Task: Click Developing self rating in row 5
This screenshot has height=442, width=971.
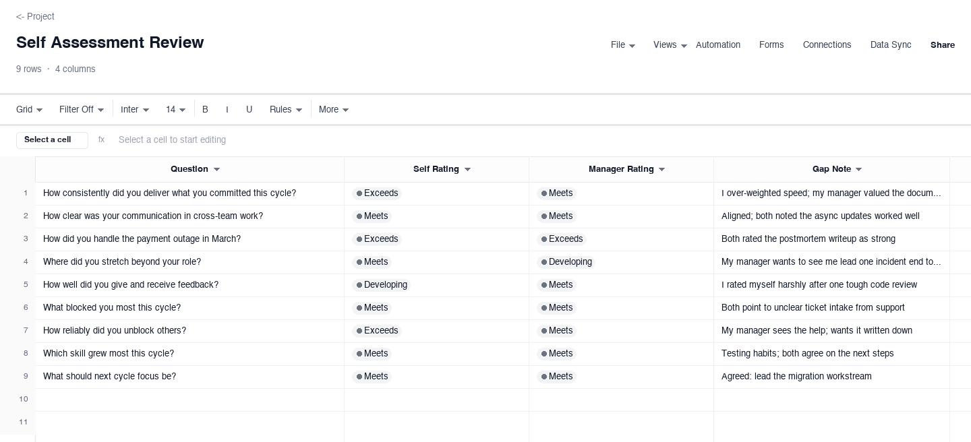Action: tap(381, 285)
